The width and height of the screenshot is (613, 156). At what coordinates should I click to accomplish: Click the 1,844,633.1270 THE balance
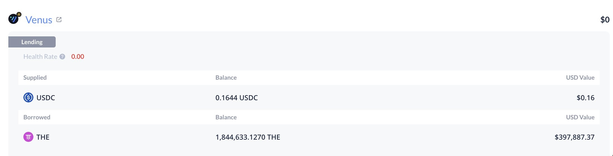tap(247, 137)
